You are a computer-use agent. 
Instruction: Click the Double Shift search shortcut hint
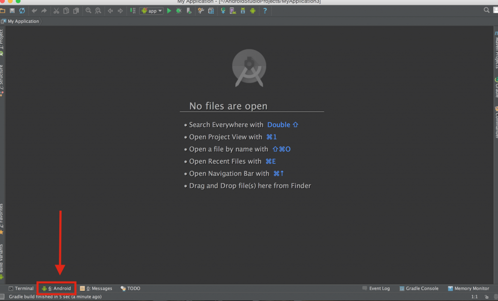[x=283, y=125]
